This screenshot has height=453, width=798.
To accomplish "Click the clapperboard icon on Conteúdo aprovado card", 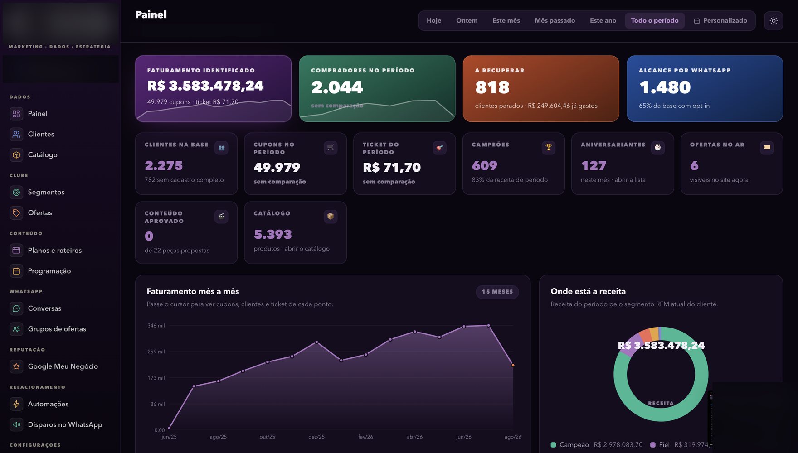I will (x=221, y=217).
